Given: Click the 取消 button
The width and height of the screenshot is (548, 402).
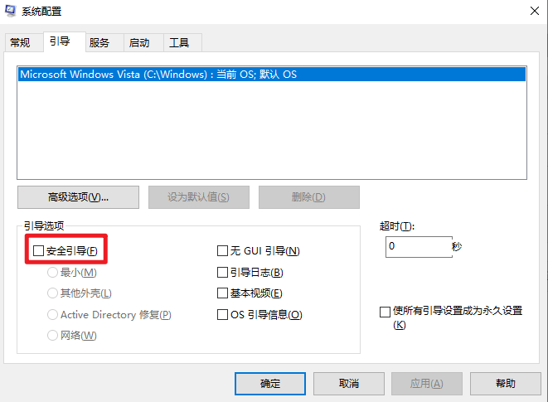Looking at the screenshot, I should pos(349,384).
